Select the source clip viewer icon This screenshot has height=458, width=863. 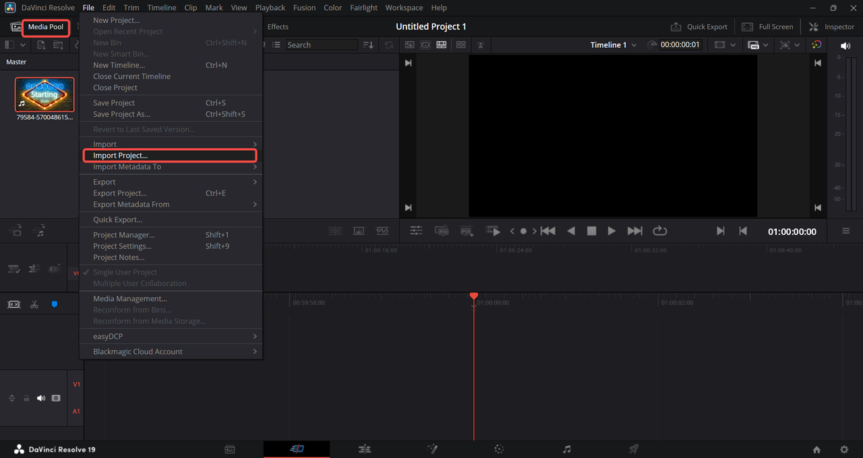click(409, 45)
